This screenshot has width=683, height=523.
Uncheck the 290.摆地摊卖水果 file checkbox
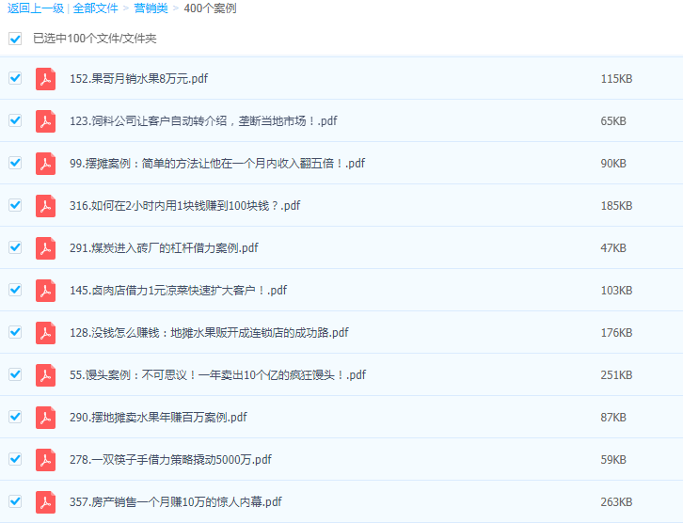pyautogui.click(x=15, y=417)
